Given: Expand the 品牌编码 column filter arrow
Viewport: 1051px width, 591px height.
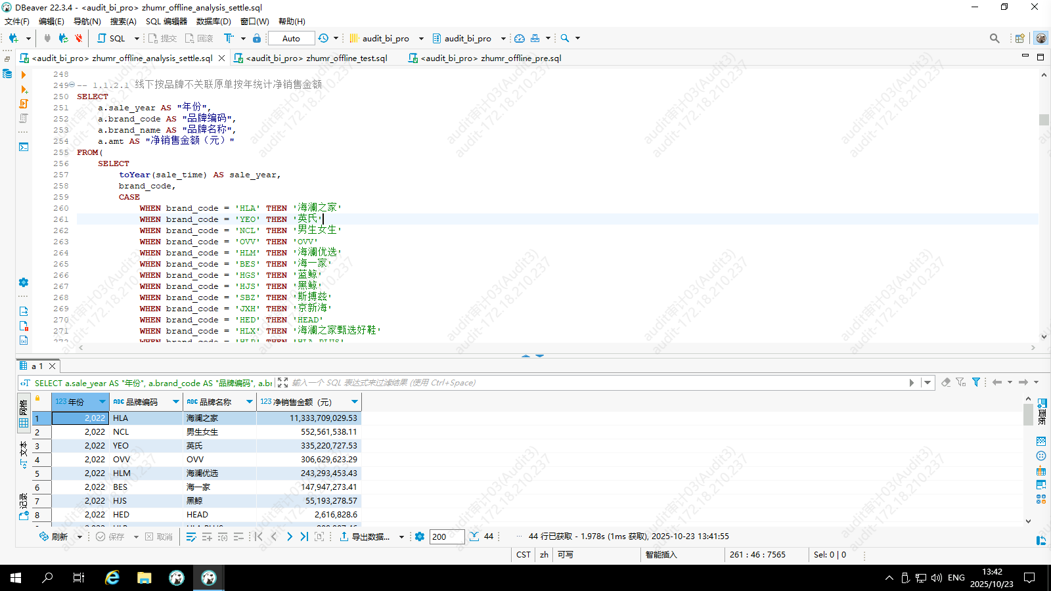Looking at the screenshot, I should pos(176,402).
